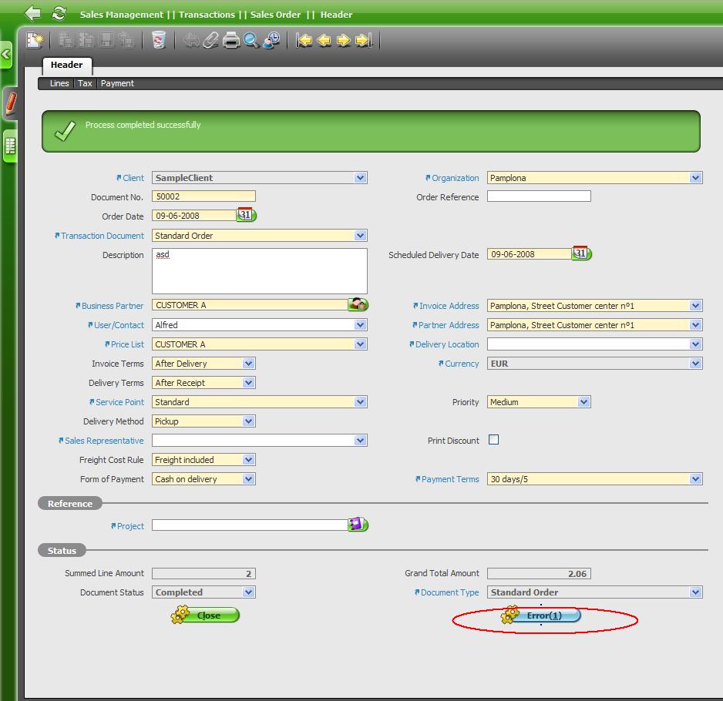723x701 pixels.
Task: Go to the last record arrow
Action: (364, 40)
